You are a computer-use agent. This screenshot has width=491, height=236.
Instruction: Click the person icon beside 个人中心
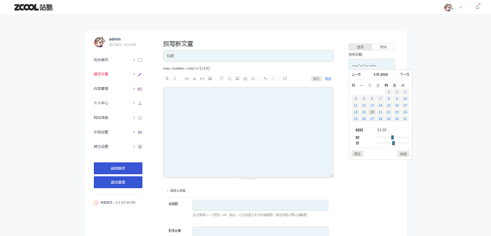tap(140, 103)
